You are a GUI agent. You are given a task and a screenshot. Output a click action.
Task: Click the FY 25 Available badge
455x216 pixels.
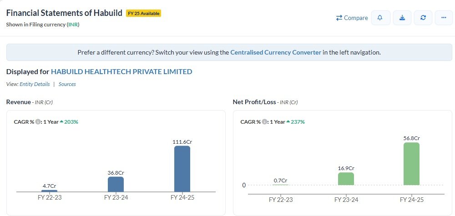tap(143, 13)
